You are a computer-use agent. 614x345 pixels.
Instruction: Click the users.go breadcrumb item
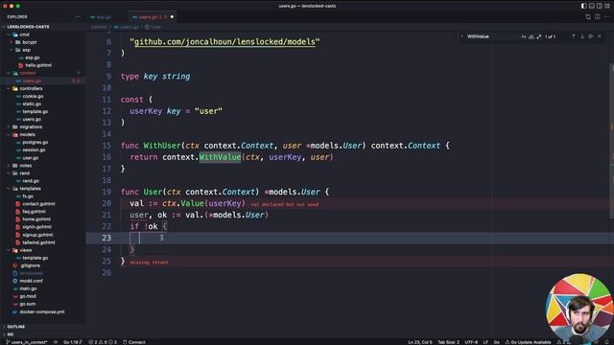tap(127, 27)
